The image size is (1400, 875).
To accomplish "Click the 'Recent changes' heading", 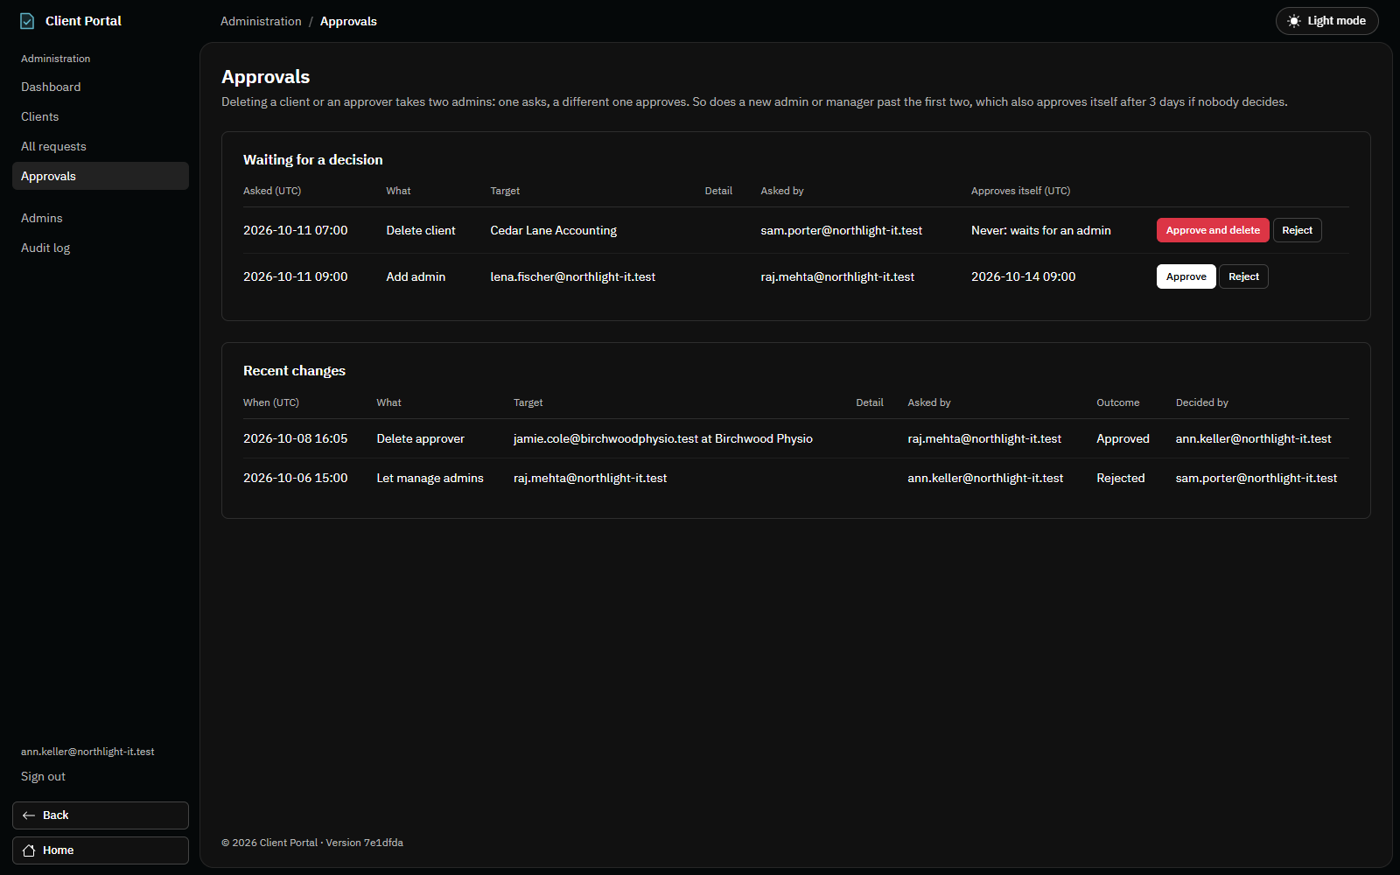I will [x=294, y=371].
